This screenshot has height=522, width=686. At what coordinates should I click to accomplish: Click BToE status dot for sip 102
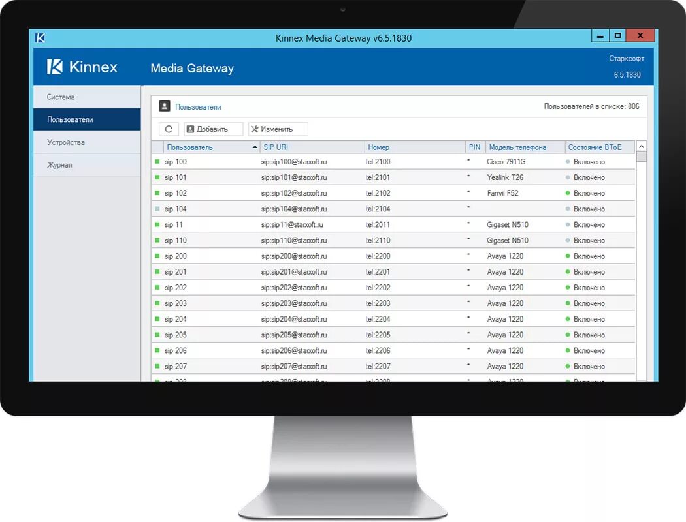pos(568,193)
